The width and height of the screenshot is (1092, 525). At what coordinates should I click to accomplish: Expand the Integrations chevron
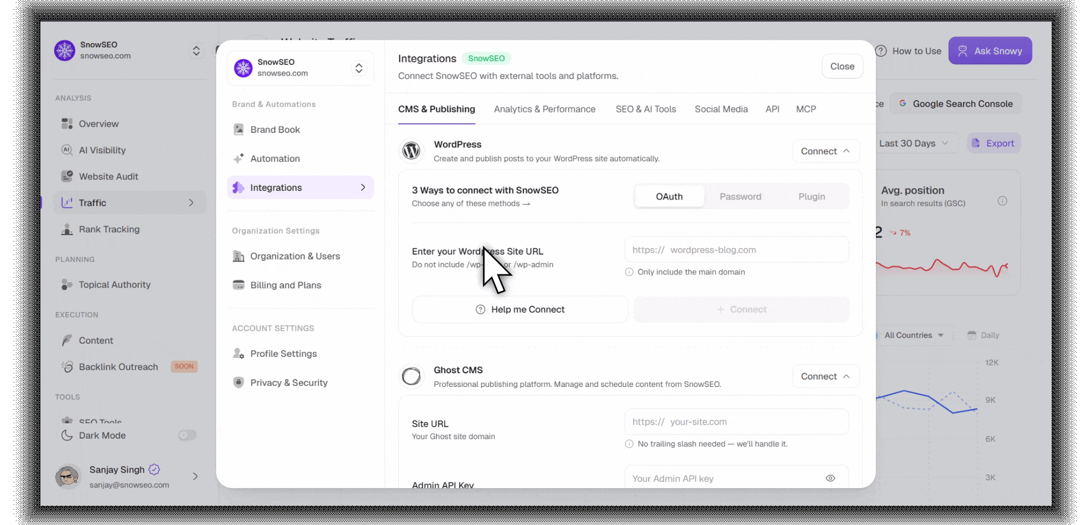pos(363,188)
